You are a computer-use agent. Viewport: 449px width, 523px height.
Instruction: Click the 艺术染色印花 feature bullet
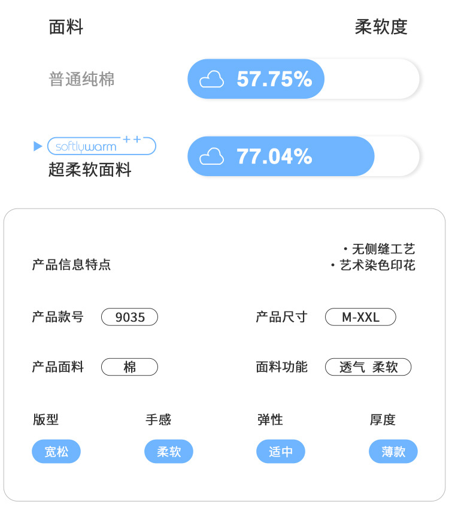[x=373, y=265]
